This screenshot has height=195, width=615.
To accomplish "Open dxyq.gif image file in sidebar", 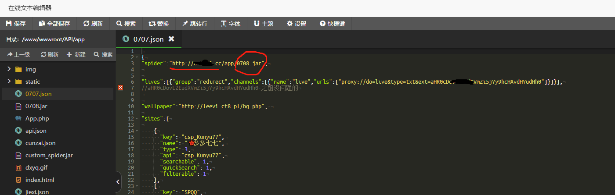I will pos(36,167).
